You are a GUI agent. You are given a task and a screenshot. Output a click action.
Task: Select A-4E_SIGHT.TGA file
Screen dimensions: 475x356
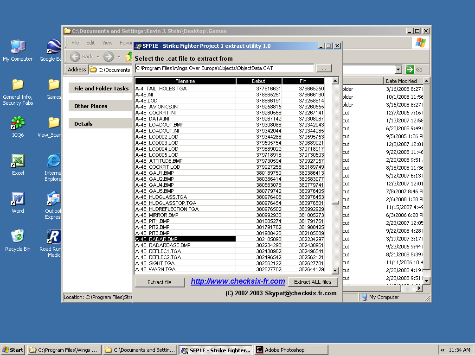pyautogui.click(x=230, y=263)
